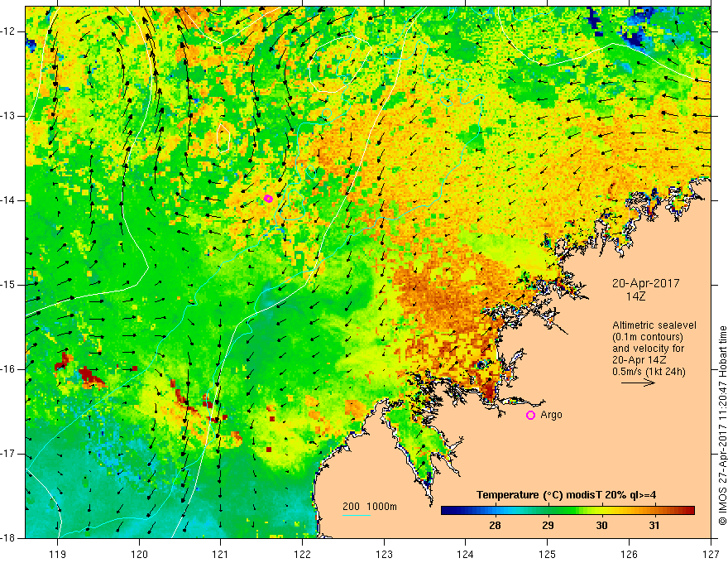Click the 'Temperature (°C) modisT 20% ql>=4' title
728x563 pixels.
coord(567,495)
